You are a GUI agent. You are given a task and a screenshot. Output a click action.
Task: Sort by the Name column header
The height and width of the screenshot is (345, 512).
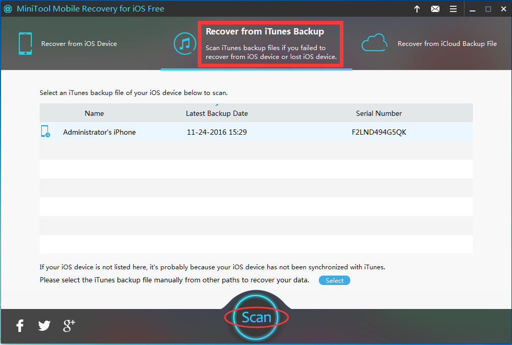pos(94,113)
